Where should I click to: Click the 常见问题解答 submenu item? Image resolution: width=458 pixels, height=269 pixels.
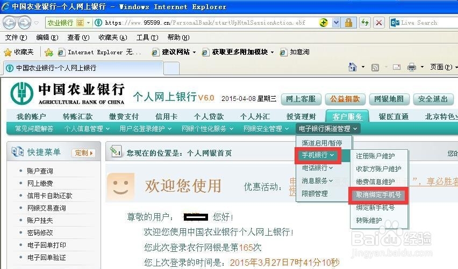point(34,129)
